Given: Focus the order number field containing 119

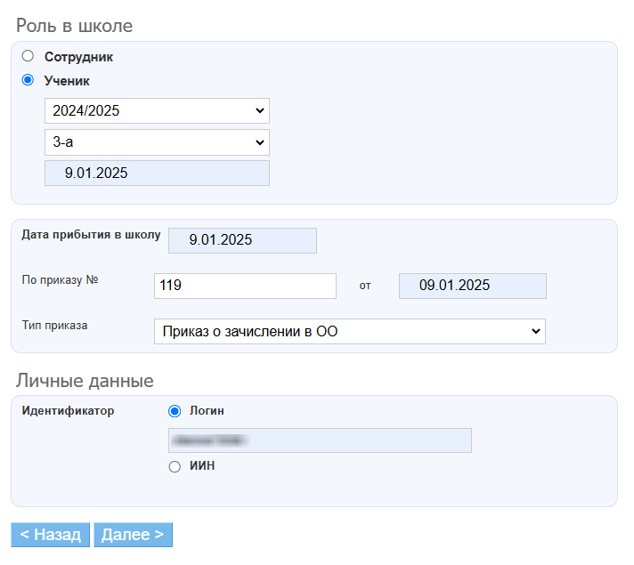Looking at the screenshot, I should click(x=245, y=286).
